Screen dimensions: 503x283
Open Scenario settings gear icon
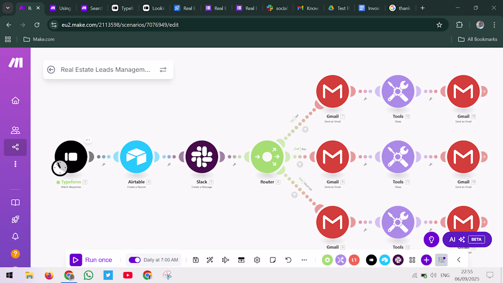click(257, 260)
